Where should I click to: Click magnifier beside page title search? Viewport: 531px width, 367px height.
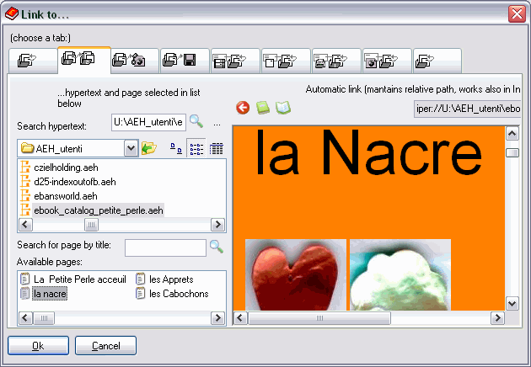pos(217,247)
